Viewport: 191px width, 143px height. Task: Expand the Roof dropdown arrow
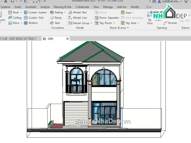(x=21, y=12)
